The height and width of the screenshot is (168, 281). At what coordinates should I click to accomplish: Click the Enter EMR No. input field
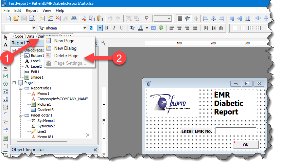click(x=236, y=131)
